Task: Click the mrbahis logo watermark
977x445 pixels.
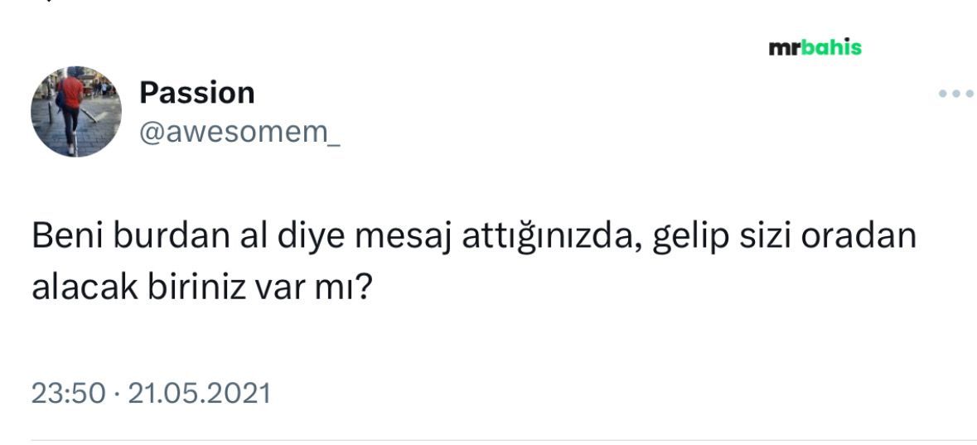Action: [815, 48]
